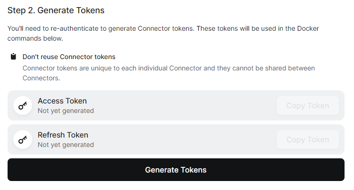Click 'commands below.' line of the description

click(35, 39)
